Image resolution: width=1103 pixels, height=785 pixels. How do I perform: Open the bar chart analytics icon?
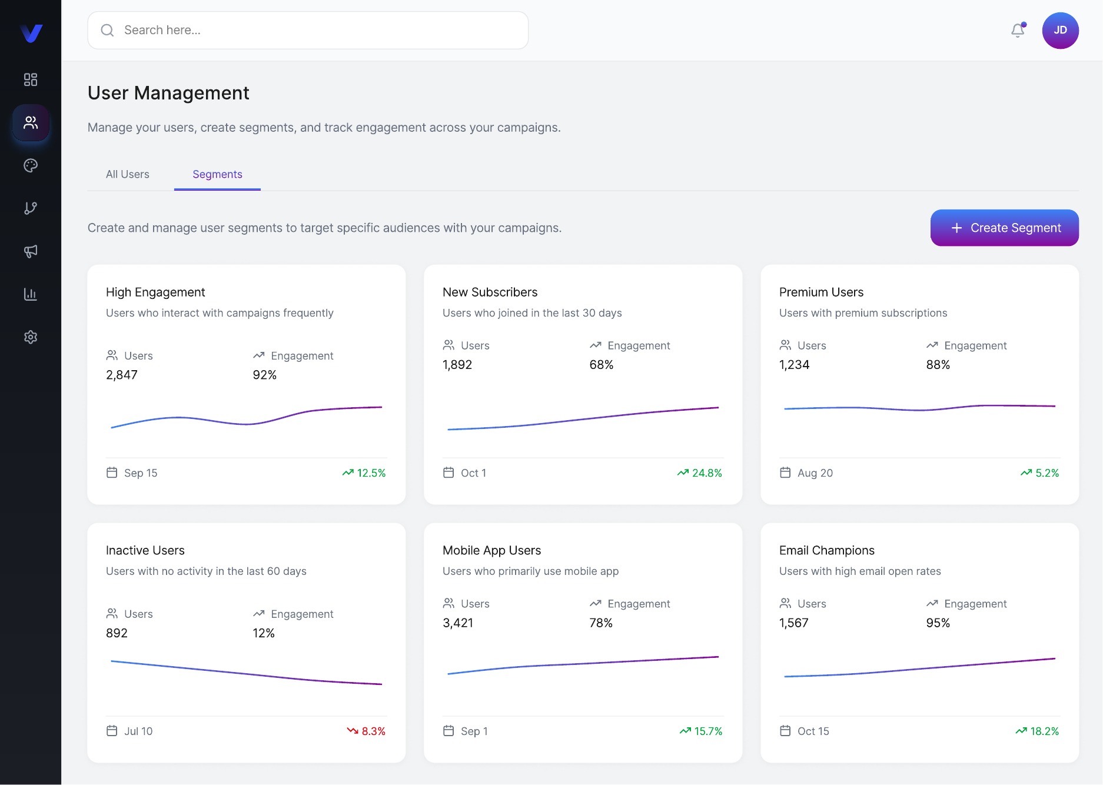[x=31, y=294]
